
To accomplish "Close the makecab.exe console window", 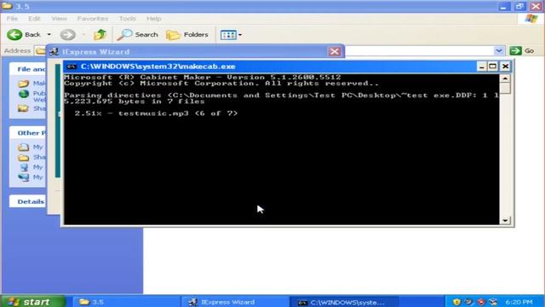I will 505,67.
